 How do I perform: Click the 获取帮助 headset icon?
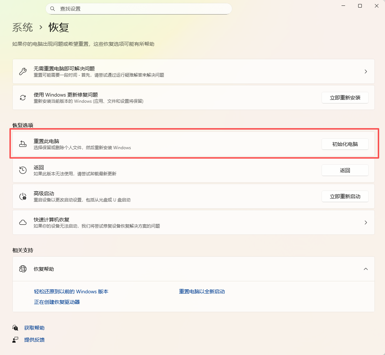tap(15, 327)
